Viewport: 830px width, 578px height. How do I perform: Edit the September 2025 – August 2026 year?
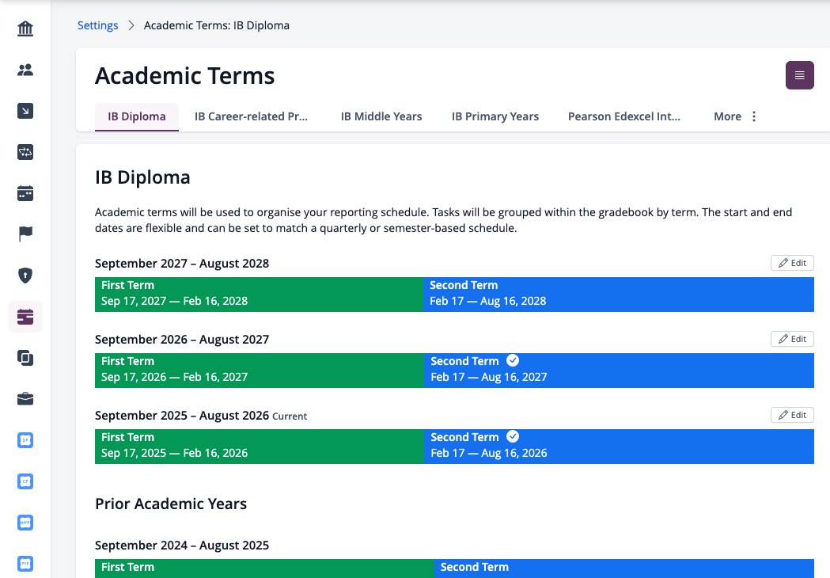click(792, 415)
